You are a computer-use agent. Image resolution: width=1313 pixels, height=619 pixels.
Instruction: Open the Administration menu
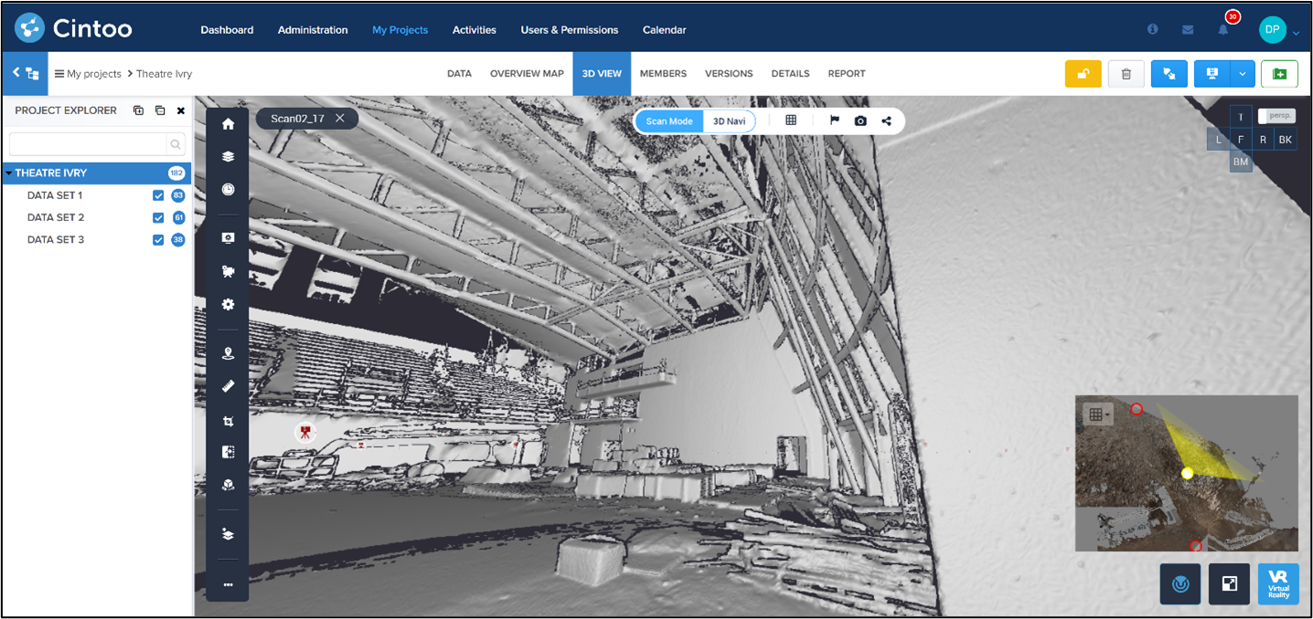(312, 29)
